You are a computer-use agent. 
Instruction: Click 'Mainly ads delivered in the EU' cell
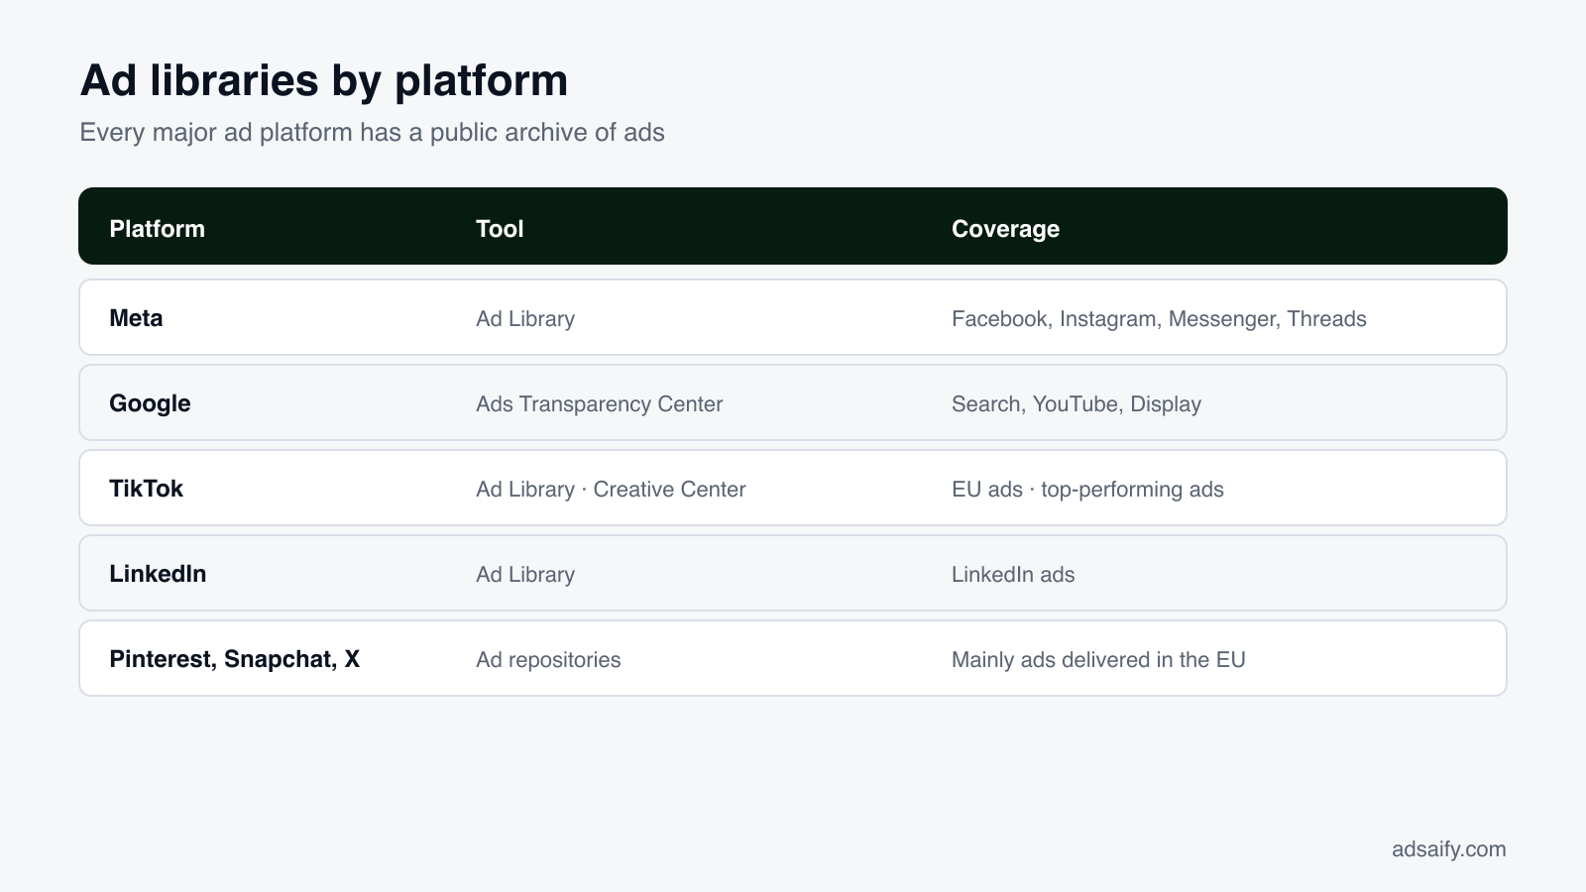(1098, 660)
